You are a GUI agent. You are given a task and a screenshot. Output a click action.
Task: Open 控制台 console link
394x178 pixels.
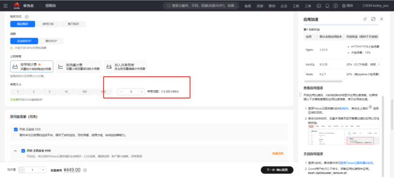pos(51,6)
